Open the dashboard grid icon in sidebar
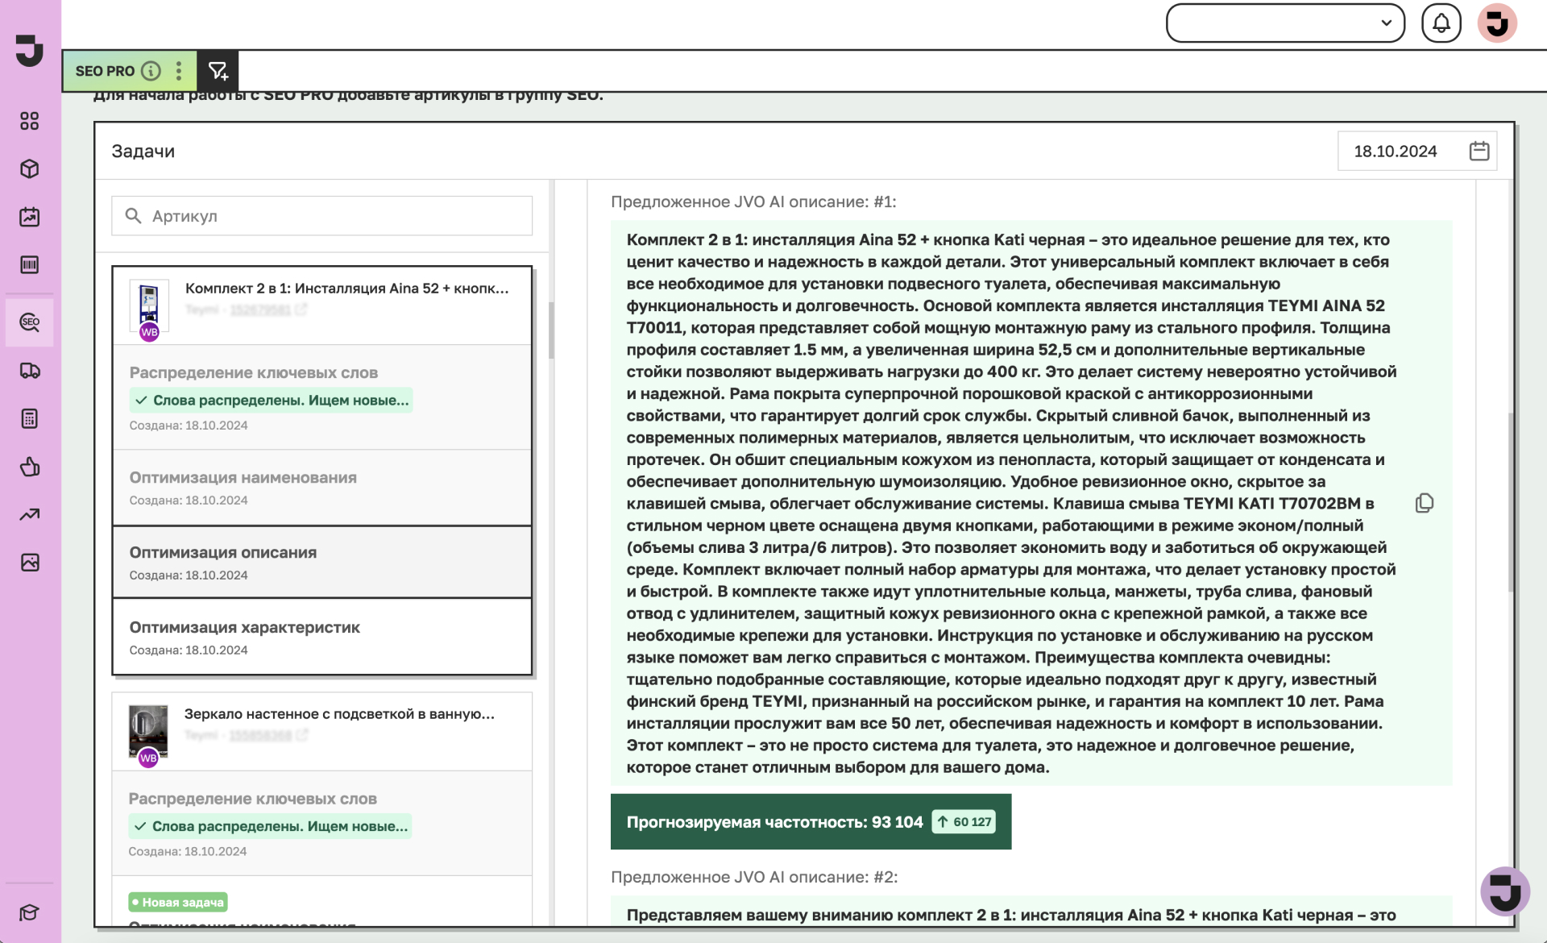The height and width of the screenshot is (943, 1547). coord(30,121)
